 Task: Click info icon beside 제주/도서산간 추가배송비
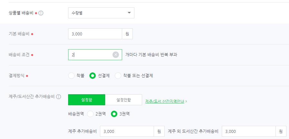(59, 97)
